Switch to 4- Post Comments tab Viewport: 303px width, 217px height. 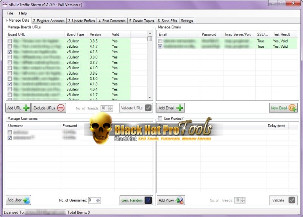tap(112, 21)
